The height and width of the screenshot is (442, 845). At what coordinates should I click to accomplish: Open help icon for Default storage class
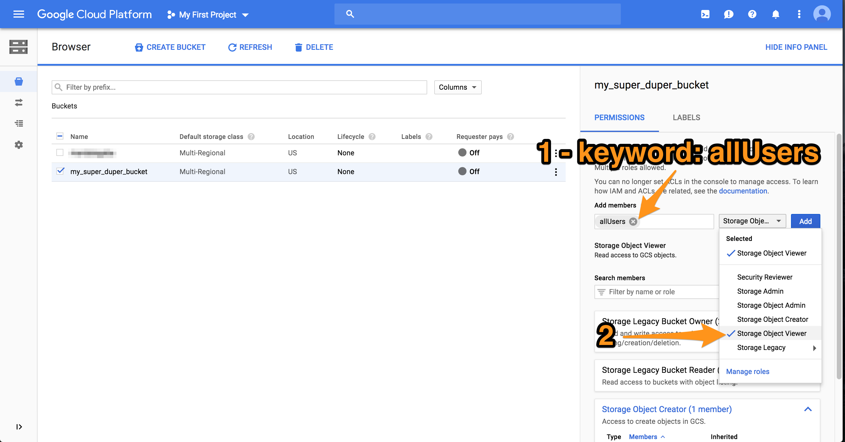(251, 137)
